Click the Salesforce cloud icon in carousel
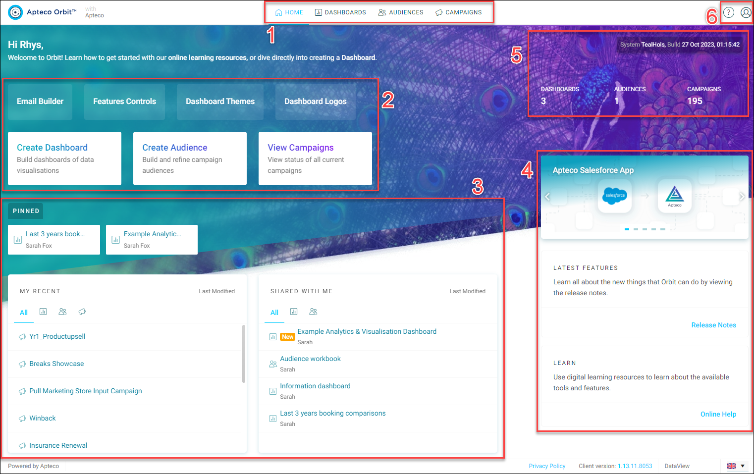 pyautogui.click(x=615, y=196)
